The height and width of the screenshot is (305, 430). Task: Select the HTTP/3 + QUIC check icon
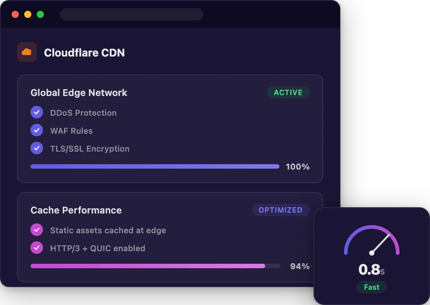coord(37,248)
